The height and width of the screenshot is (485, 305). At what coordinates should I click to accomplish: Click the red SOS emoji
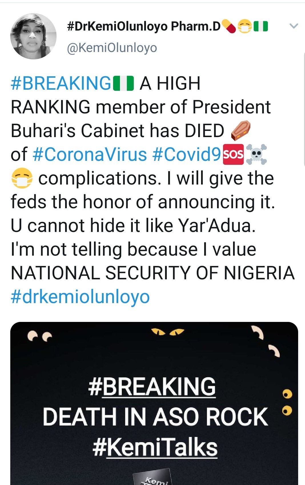[x=233, y=155]
